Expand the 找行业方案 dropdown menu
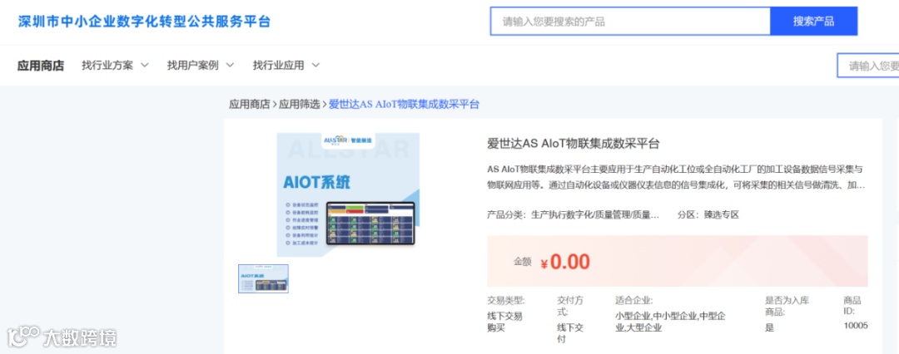 coord(115,66)
